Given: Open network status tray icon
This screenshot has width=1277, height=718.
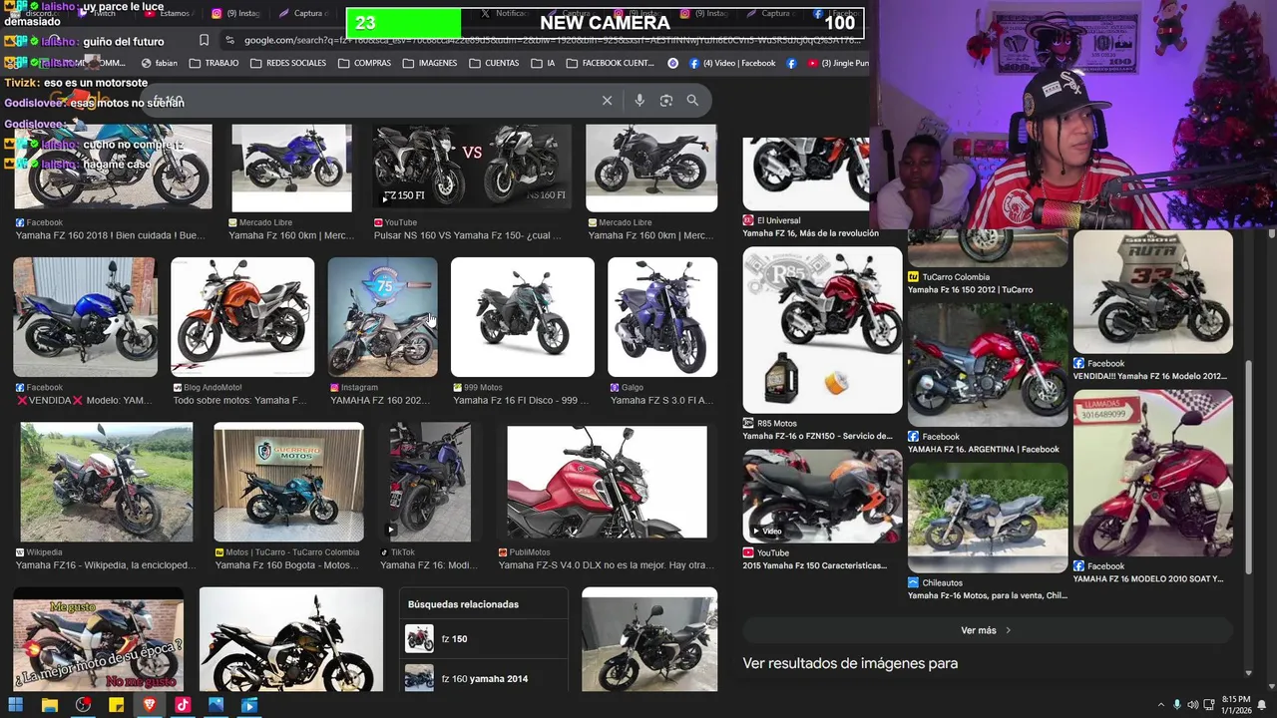Looking at the screenshot, I should click(x=1208, y=705).
